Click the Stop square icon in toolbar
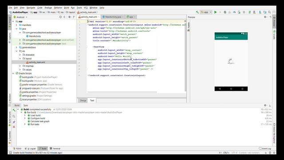 244,12
